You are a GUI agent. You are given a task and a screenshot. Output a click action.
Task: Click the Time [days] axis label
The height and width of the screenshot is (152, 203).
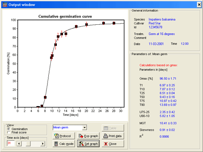[x=71, y=115]
